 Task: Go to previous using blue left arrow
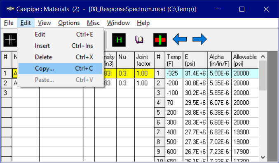pyautogui.click(x=180, y=39)
